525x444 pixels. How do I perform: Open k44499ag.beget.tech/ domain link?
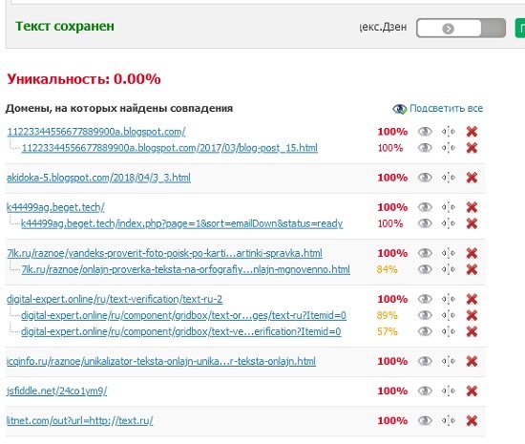click(x=55, y=207)
